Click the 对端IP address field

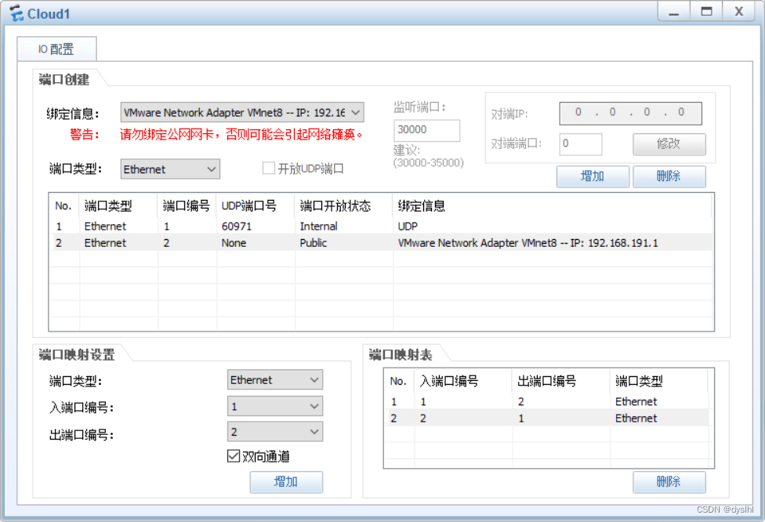[x=630, y=113]
